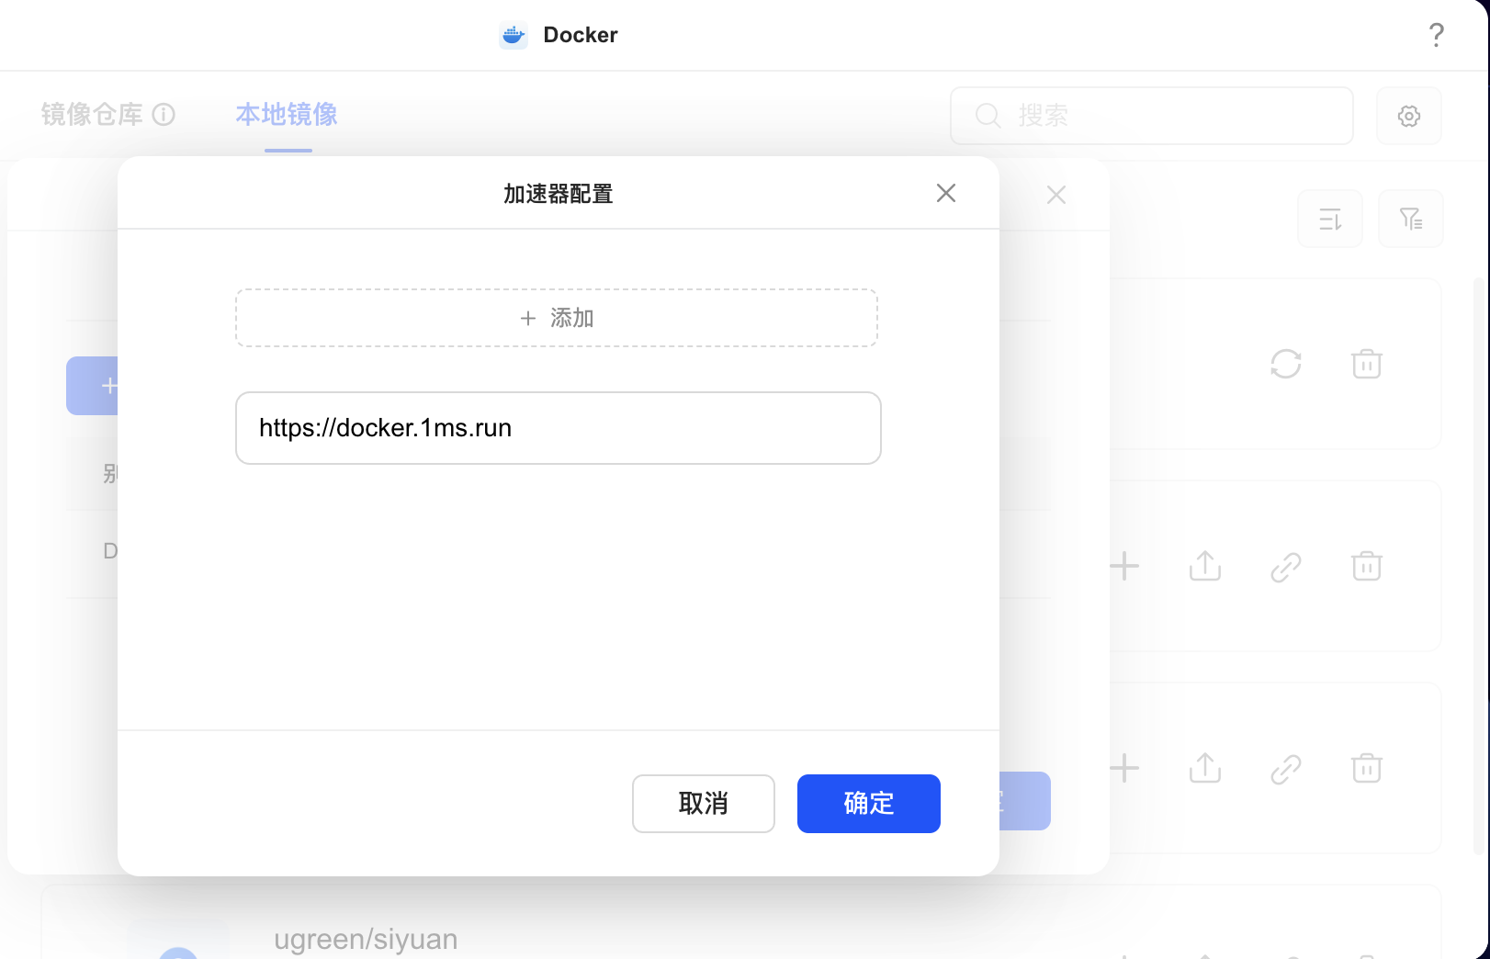Click the export icon on the middle image card
Viewport: 1490px width, 959px height.
click(x=1205, y=566)
